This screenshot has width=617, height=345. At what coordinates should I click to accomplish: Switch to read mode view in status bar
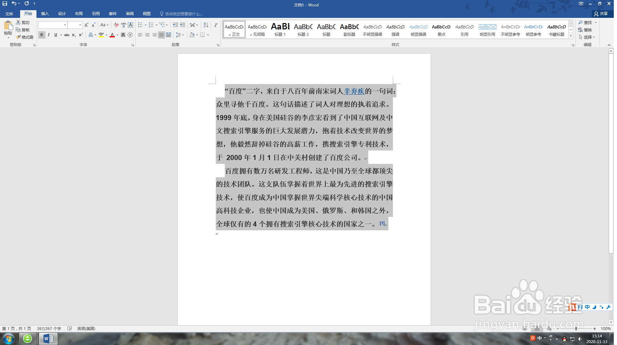tap(525, 328)
